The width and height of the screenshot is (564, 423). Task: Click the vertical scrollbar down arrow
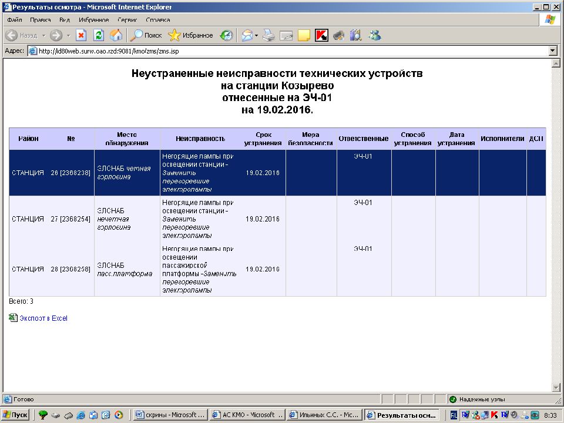[556, 387]
